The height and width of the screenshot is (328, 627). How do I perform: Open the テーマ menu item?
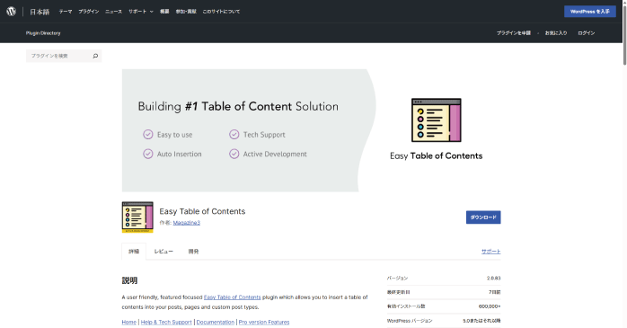click(x=66, y=12)
